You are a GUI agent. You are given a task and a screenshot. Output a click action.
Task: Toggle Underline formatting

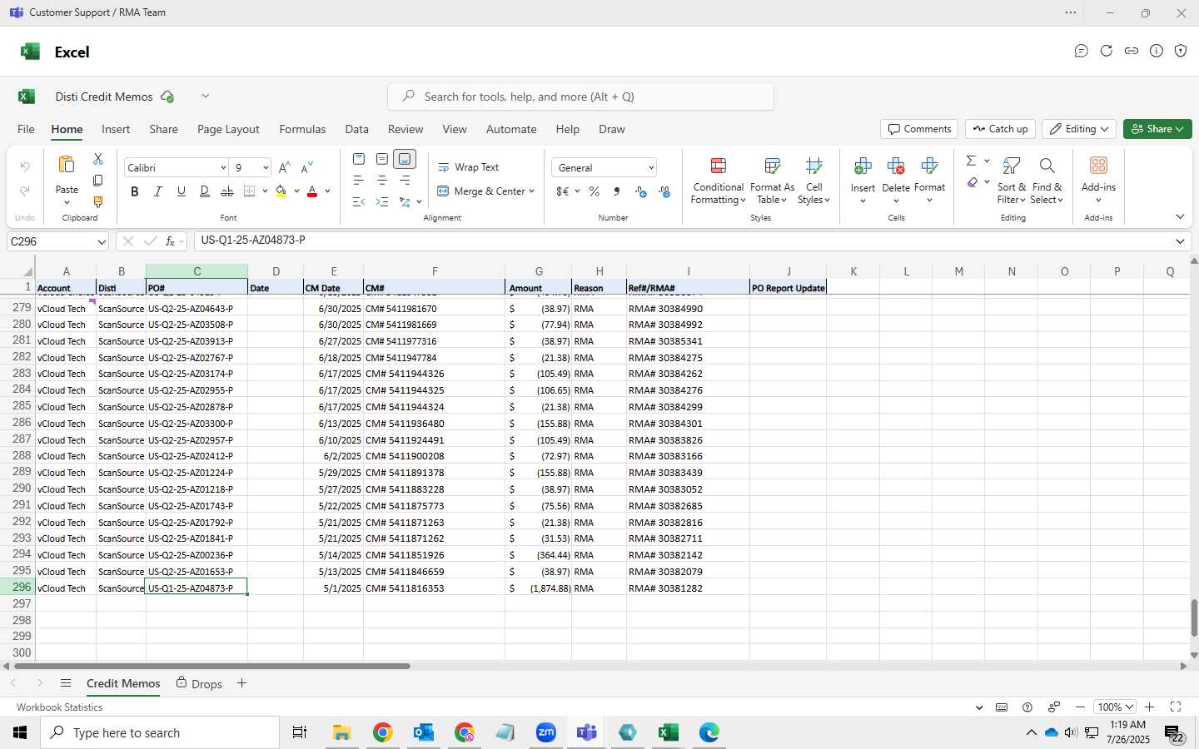click(x=181, y=191)
